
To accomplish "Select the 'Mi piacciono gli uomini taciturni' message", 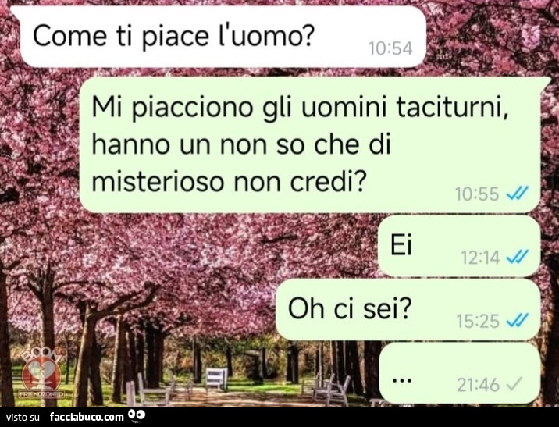I will (310, 144).
